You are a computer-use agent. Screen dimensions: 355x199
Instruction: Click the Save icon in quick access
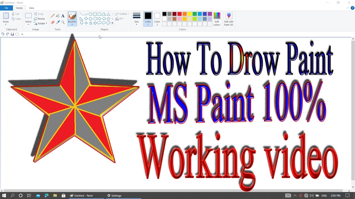click(x=12, y=34)
